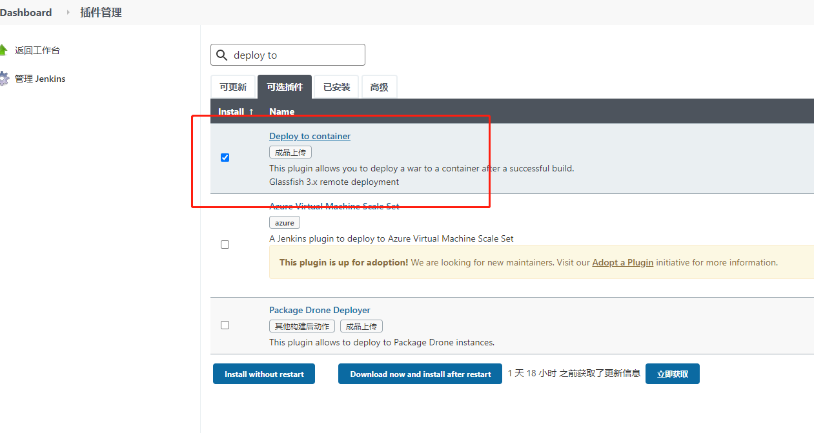Open 管理 Jenkins in sidebar
This screenshot has width=814, height=433.
(40, 79)
